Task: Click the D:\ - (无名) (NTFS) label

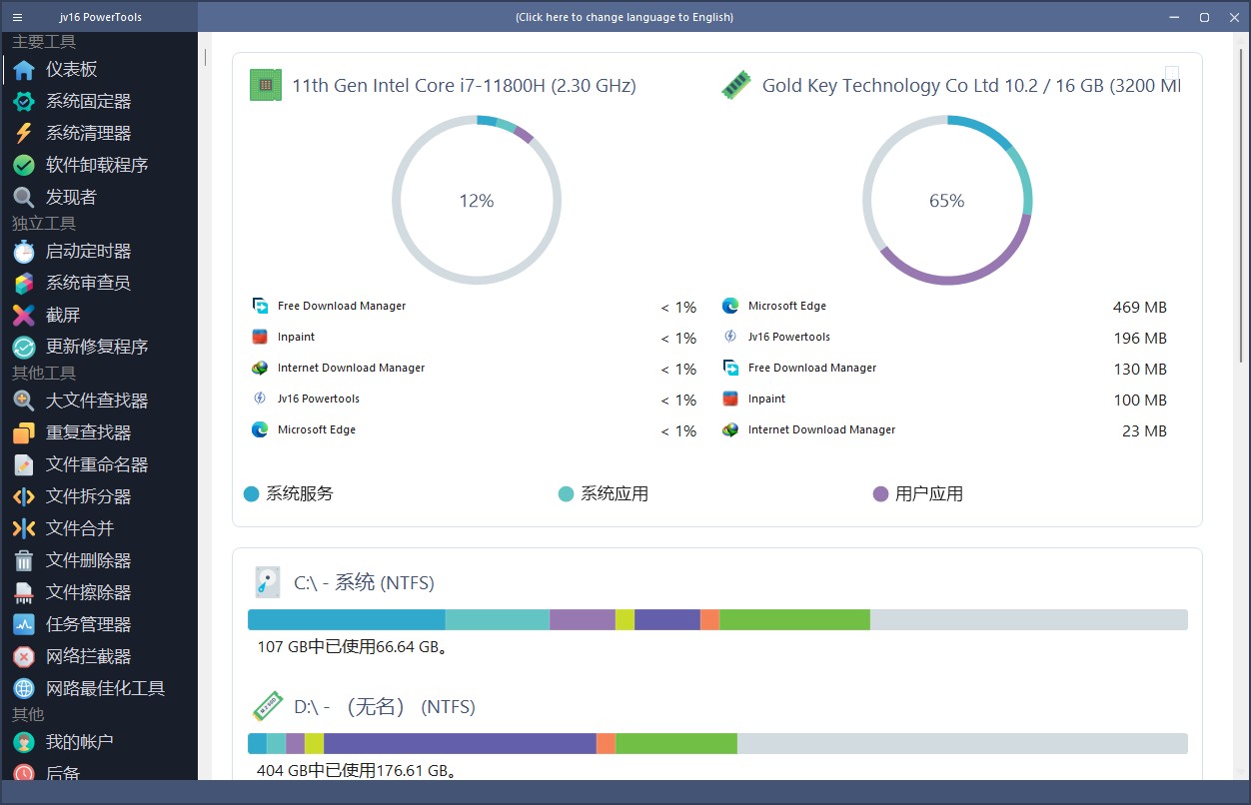Action: coord(385,707)
